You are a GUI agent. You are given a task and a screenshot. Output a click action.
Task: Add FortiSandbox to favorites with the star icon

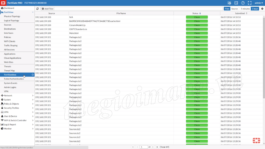[x=33, y=75]
